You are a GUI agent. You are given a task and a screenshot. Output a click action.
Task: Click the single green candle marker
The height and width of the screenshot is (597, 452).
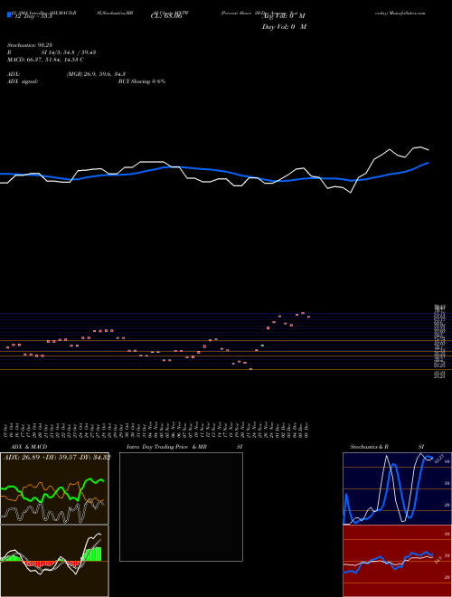pos(262,346)
